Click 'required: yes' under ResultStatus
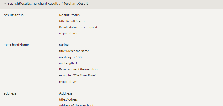Image resolution: width=223 pixels, height=106 pixels. pos(68,33)
